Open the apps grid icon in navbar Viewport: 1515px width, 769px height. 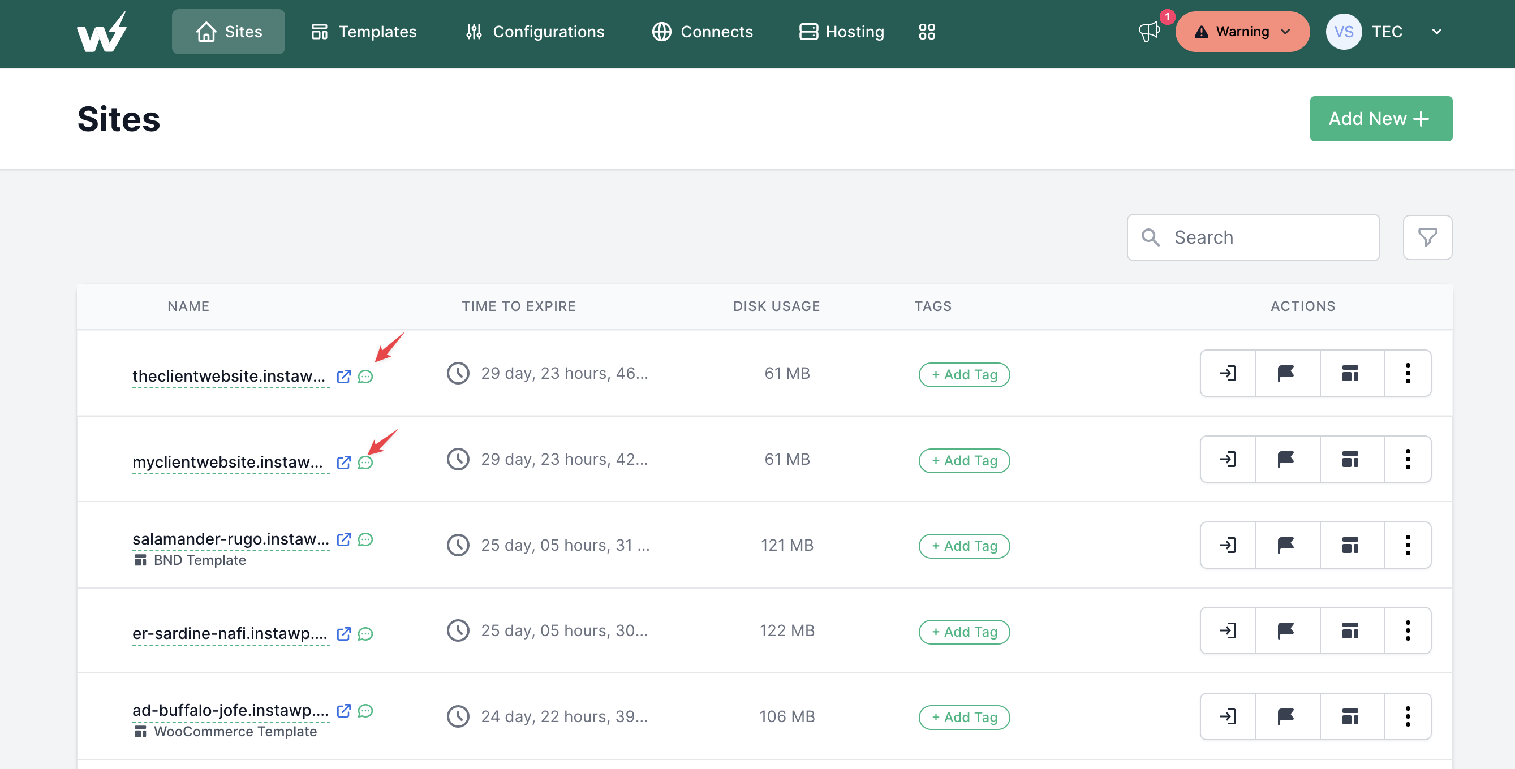(x=927, y=32)
